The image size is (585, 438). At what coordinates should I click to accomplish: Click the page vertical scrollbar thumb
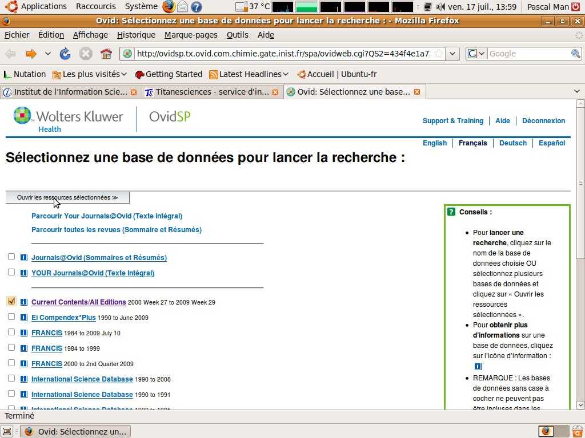(580, 182)
